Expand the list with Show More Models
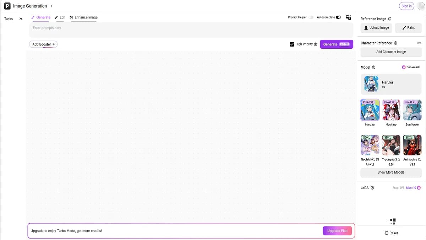Screen dimensions: 426x240 [391, 172]
